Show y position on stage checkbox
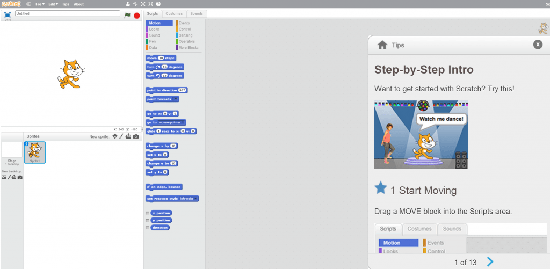This screenshot has height=269, width=550. pos(147,220)
